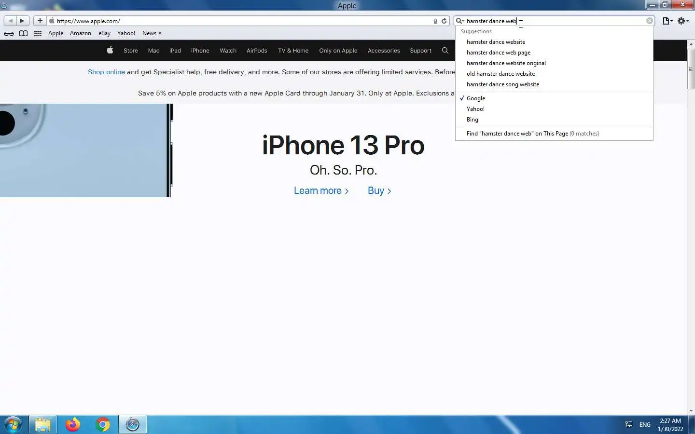Open the Top Sites grid icon
This screenshot has height=434, width=695.
pyautogui.click(x=38, y=33)
